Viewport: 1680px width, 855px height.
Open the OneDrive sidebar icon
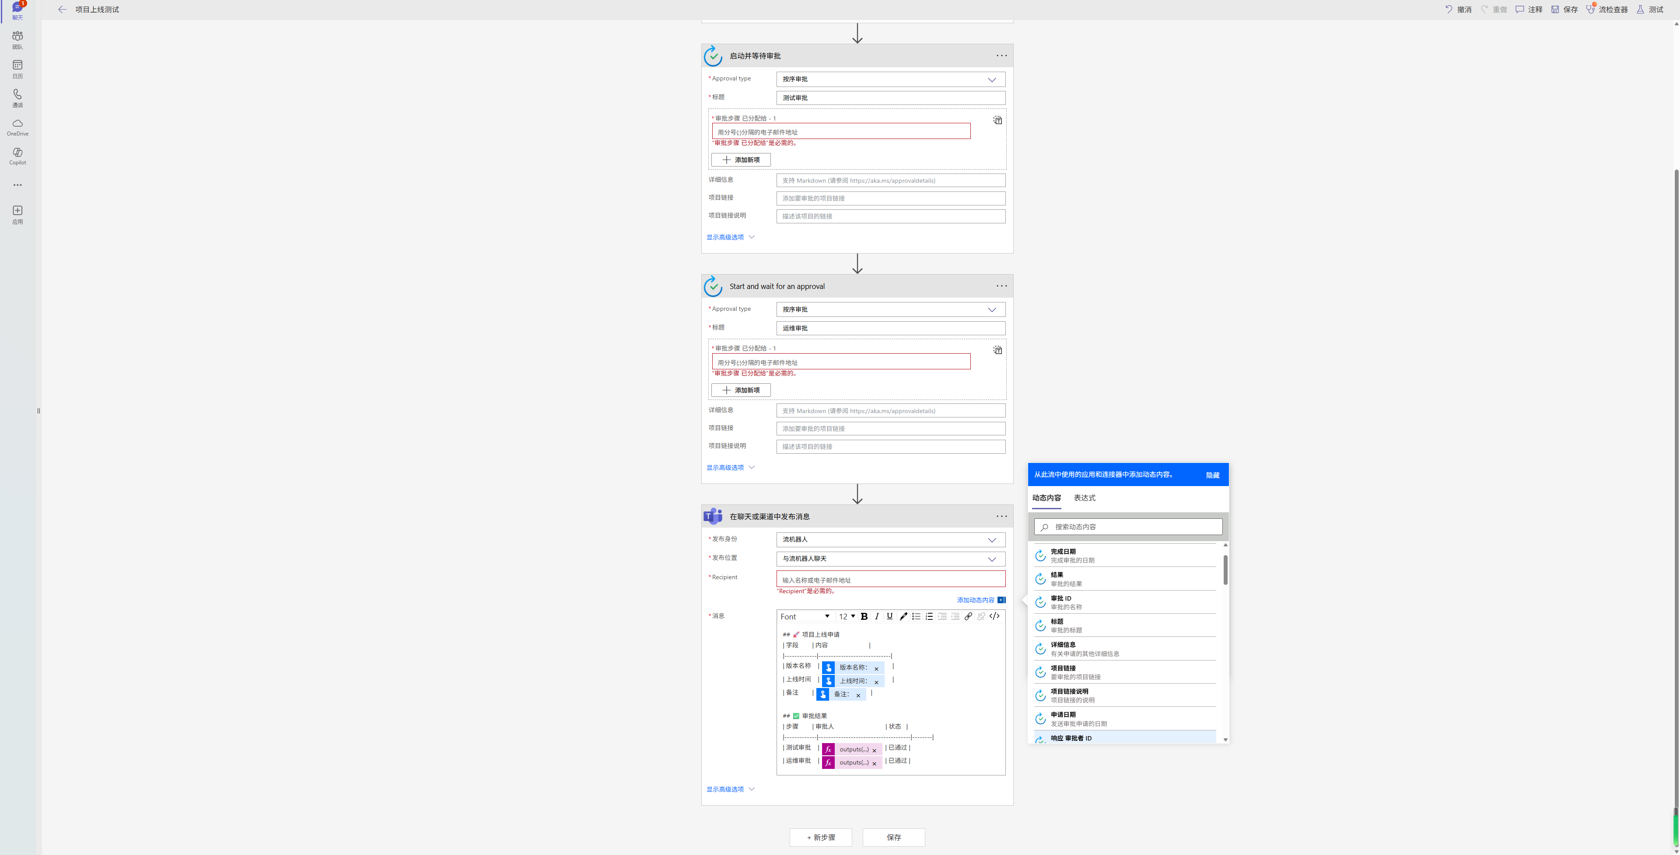17,127
